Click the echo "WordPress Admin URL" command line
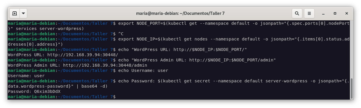 [197, 60]
